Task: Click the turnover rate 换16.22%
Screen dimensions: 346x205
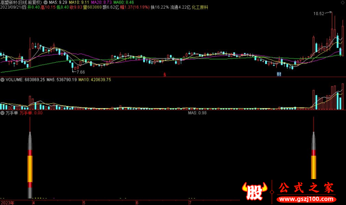Action: (160, 7)
